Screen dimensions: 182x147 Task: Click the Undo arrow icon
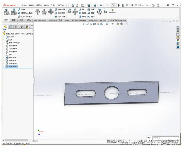tap(101, 5)
